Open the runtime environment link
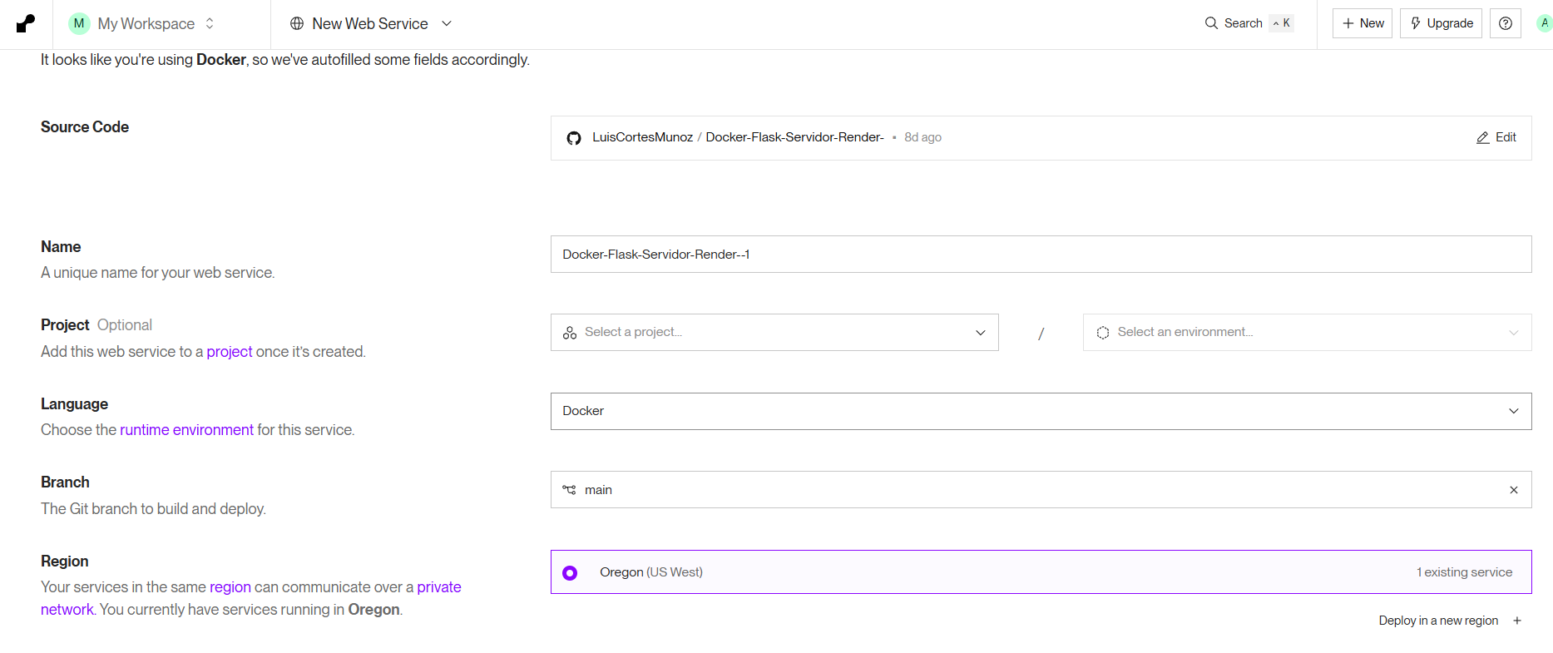Image resolution: width=1553 pixels, height=653 pixels. [186, 430]
